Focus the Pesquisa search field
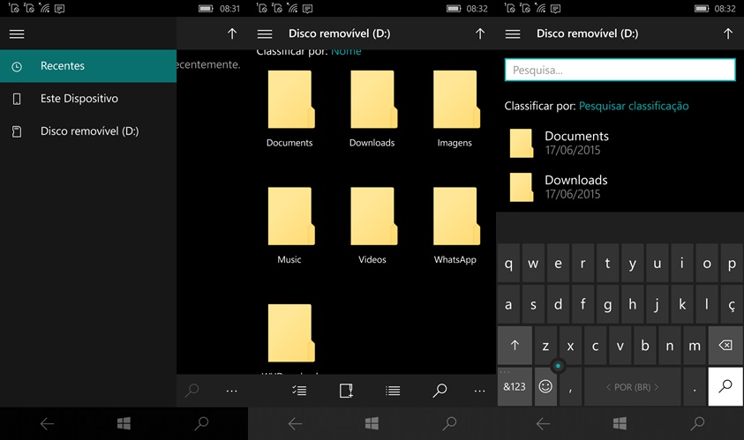 click(620, 71)
